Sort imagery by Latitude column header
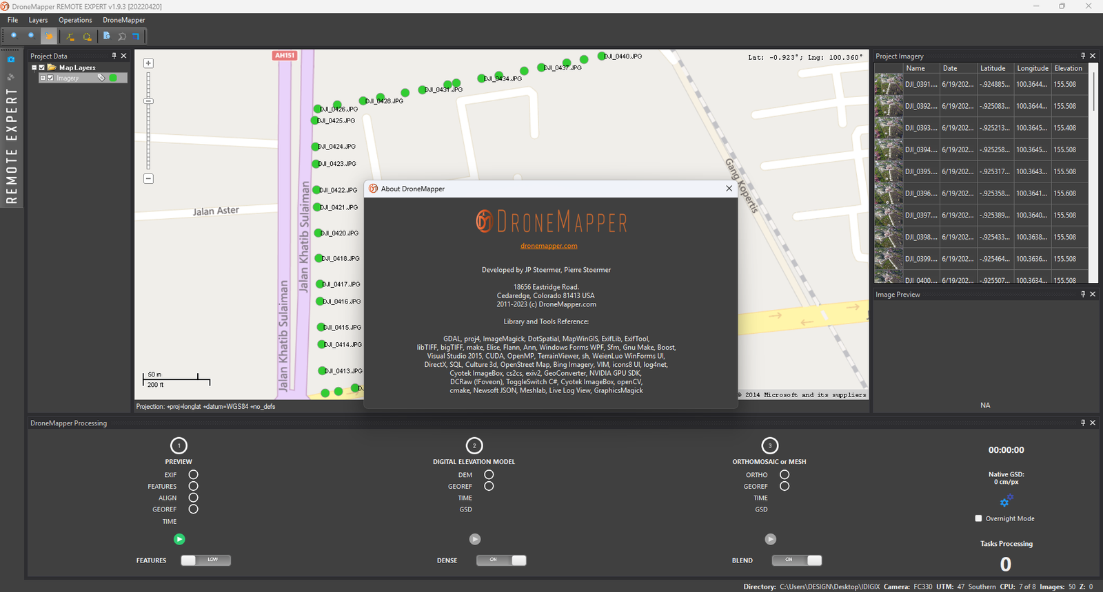Image resolution: width=1103 pixels, height=592 pixels. pos(995,68)
